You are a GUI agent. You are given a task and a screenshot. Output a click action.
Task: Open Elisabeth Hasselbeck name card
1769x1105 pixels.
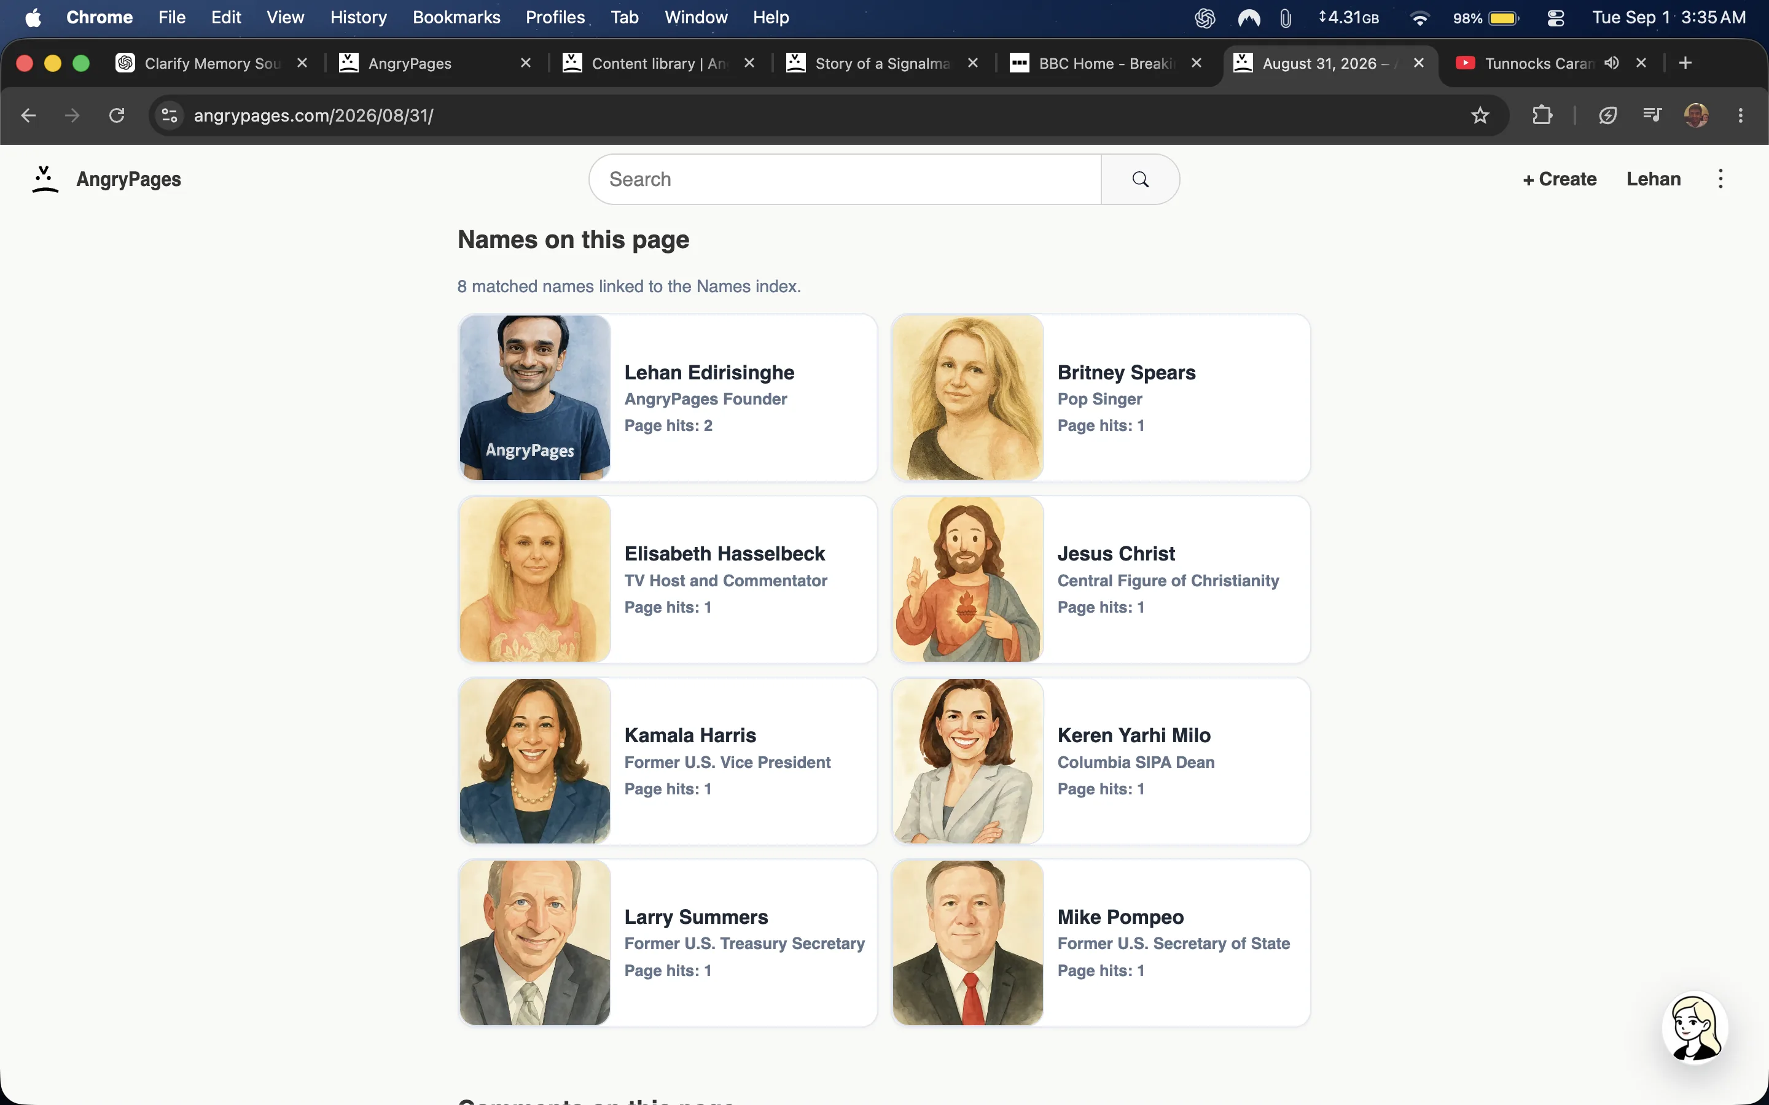coord(668,580)
